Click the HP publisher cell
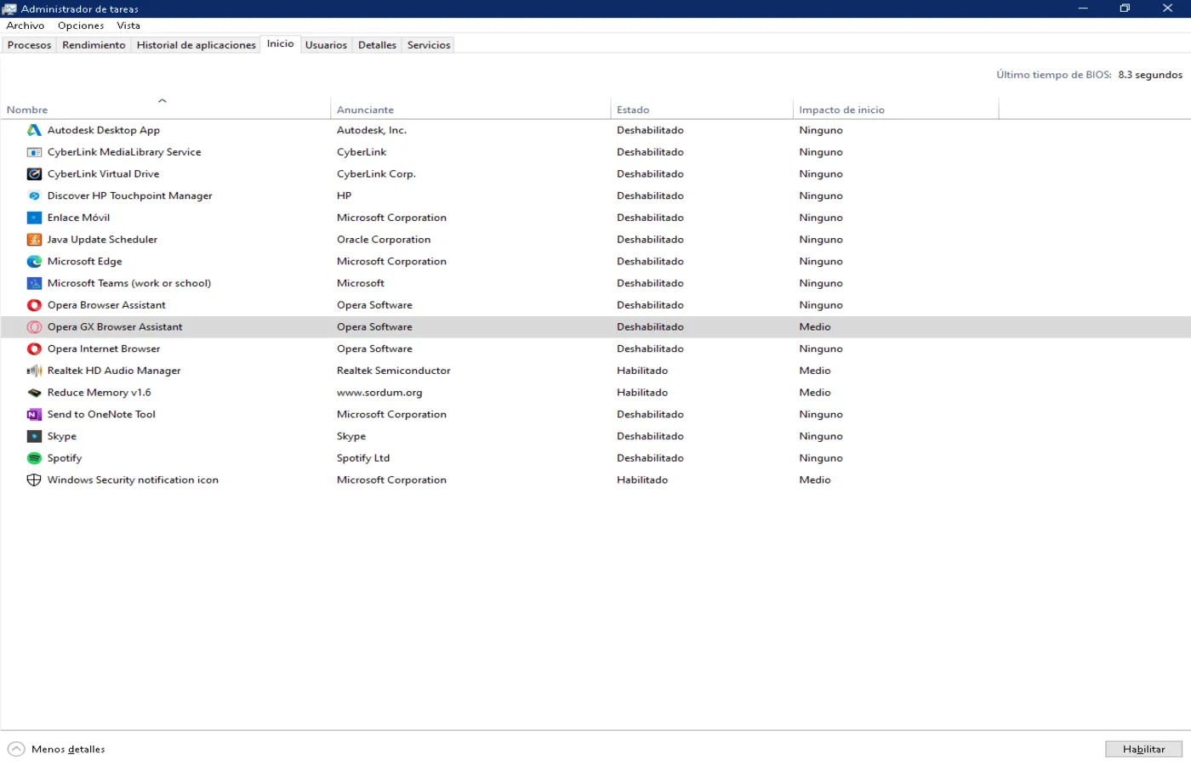 point(344,195)
